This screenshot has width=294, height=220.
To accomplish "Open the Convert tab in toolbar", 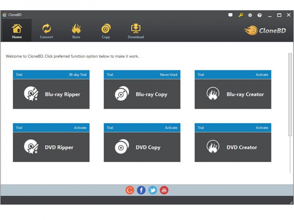I will click(x=46, y=31).
